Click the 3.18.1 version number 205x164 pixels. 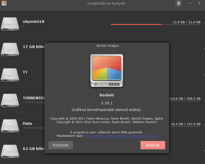tap(107, 103)
